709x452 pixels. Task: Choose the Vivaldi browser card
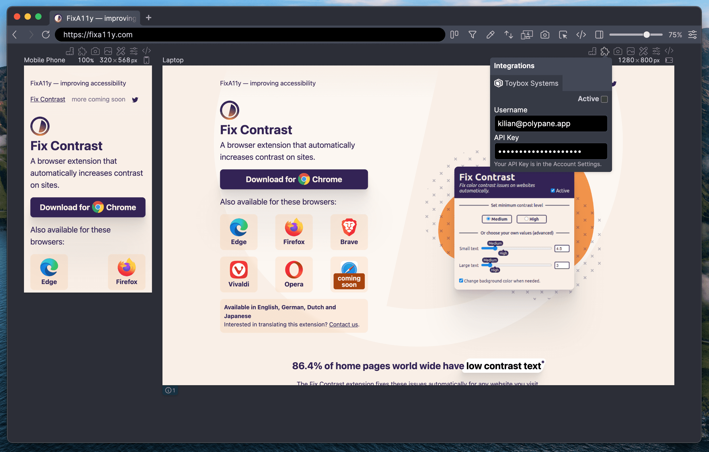pos(238,274)
